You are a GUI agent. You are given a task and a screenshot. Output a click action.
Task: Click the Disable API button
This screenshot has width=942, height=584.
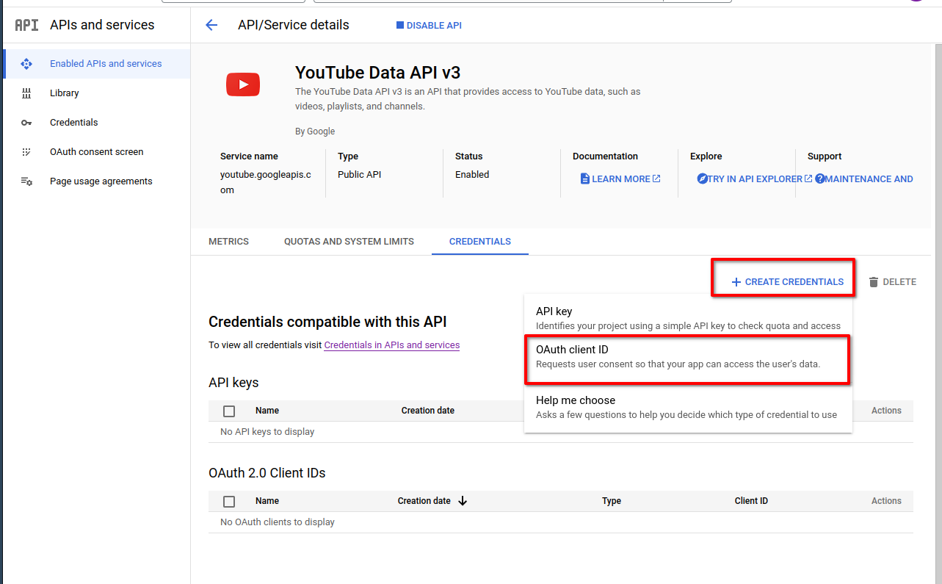coord(429,26)
